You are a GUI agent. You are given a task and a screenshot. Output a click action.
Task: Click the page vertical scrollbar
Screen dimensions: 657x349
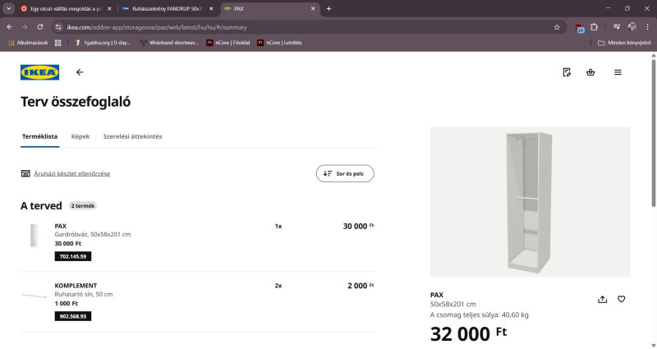pyautogui.click(x=653, y=133)
